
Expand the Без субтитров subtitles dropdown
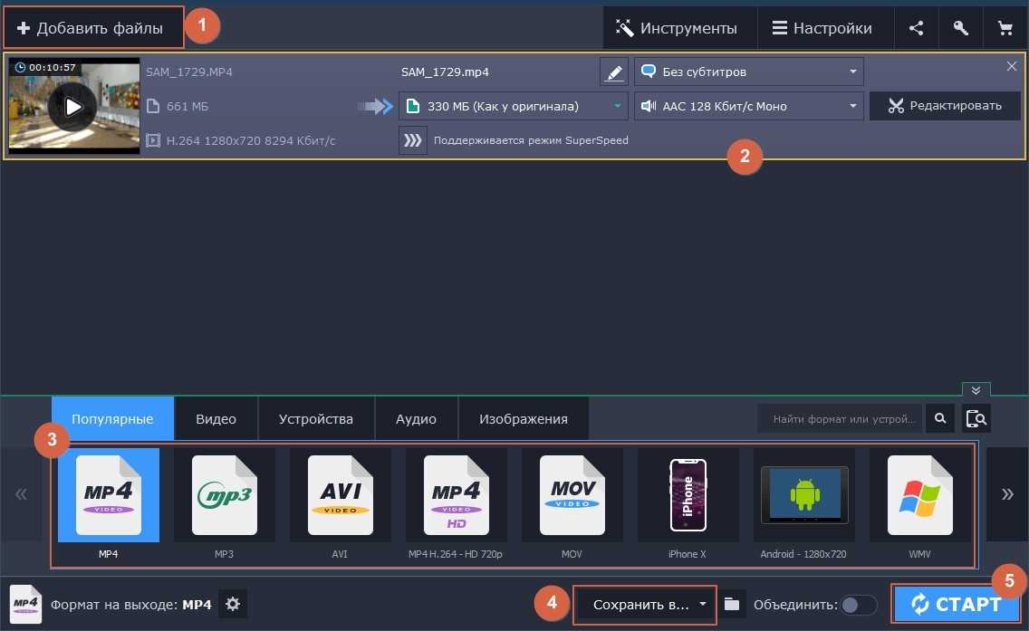[748, 72]
